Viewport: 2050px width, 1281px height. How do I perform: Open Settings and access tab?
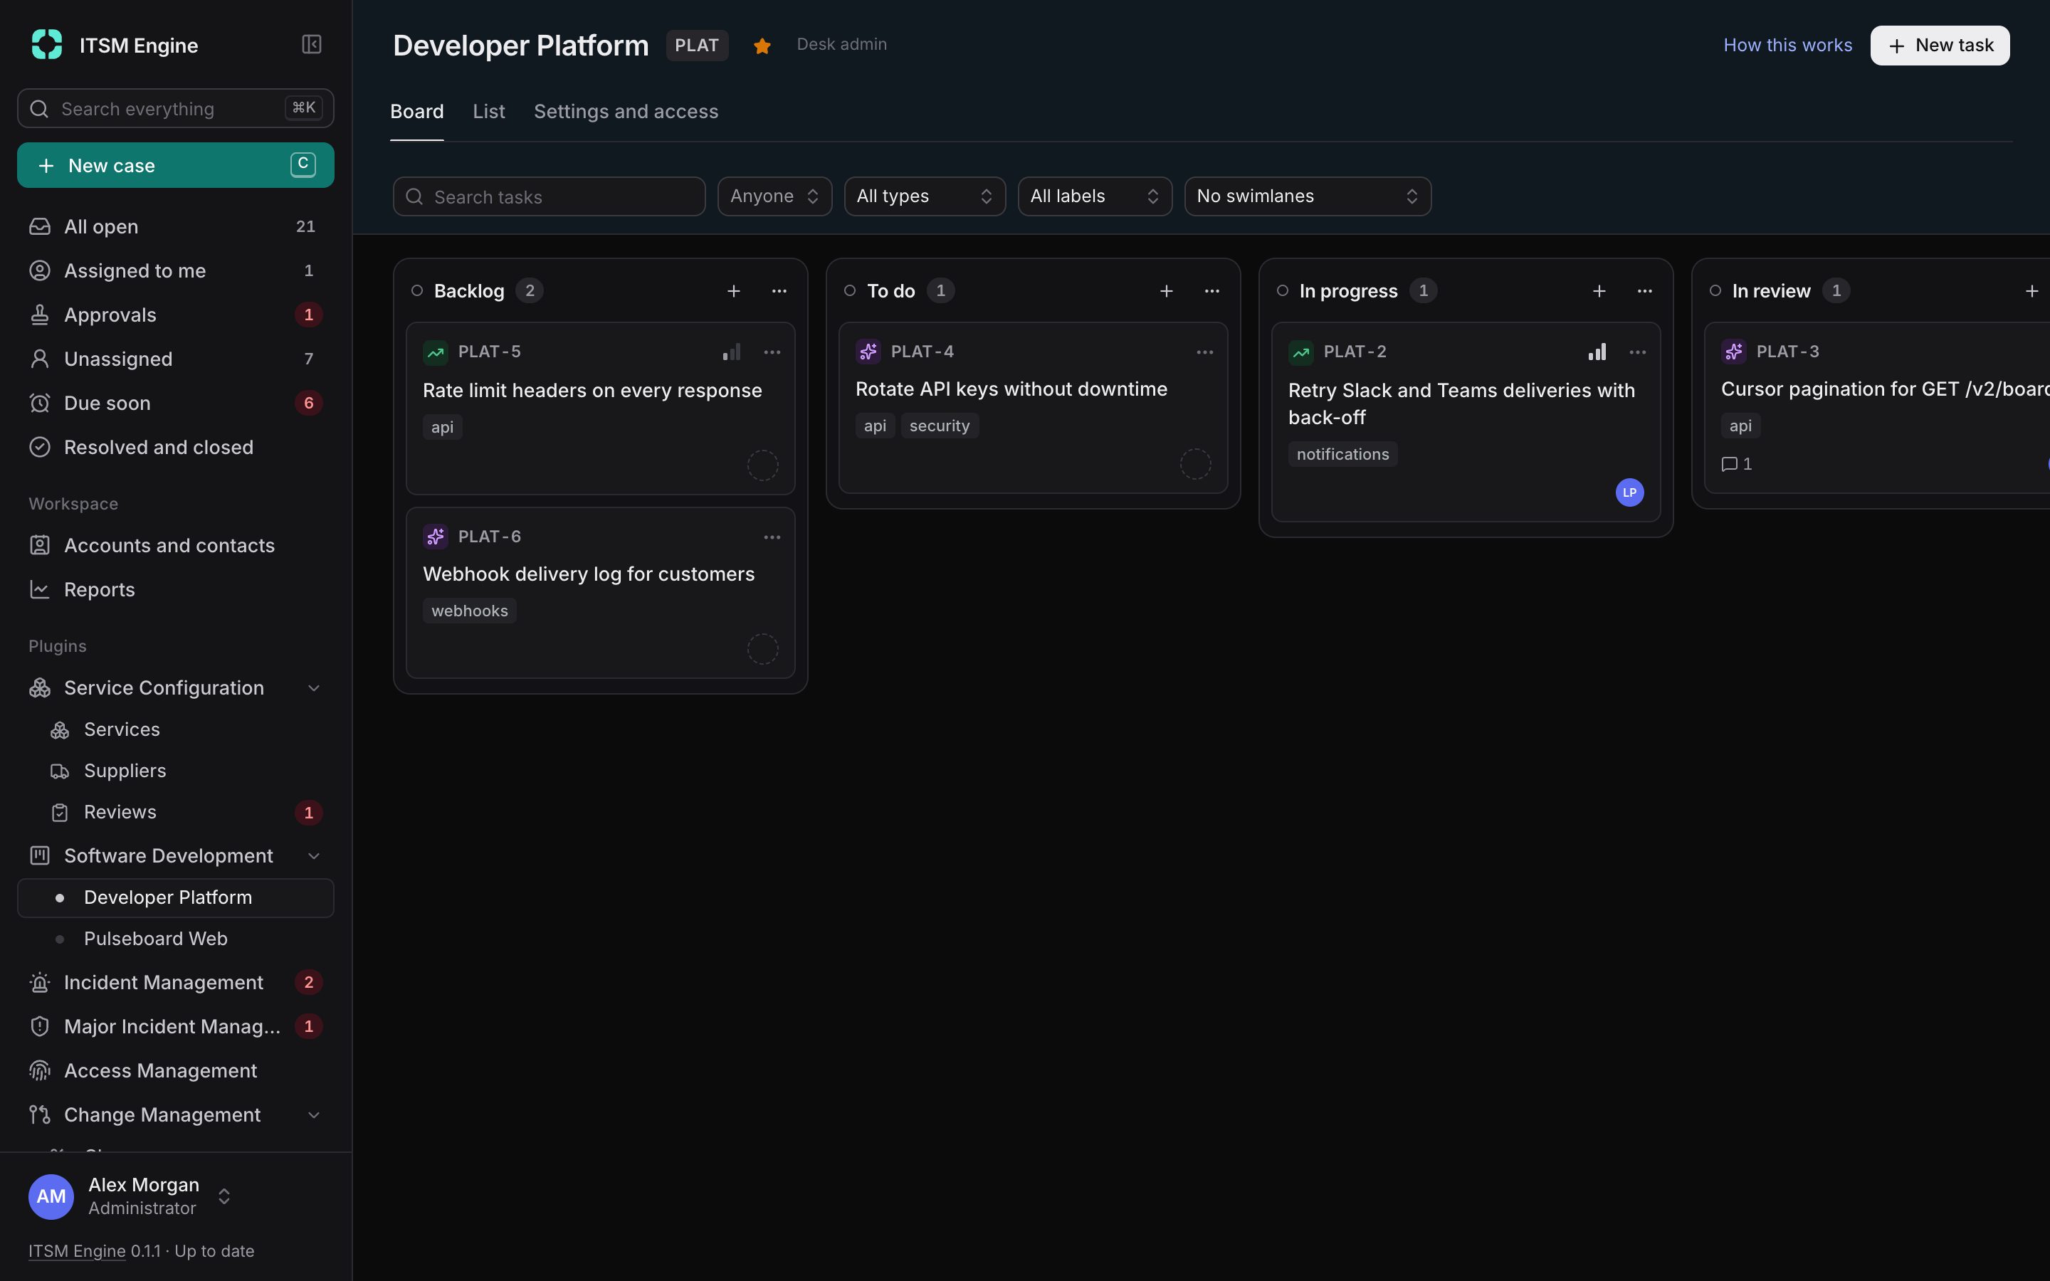626,112
